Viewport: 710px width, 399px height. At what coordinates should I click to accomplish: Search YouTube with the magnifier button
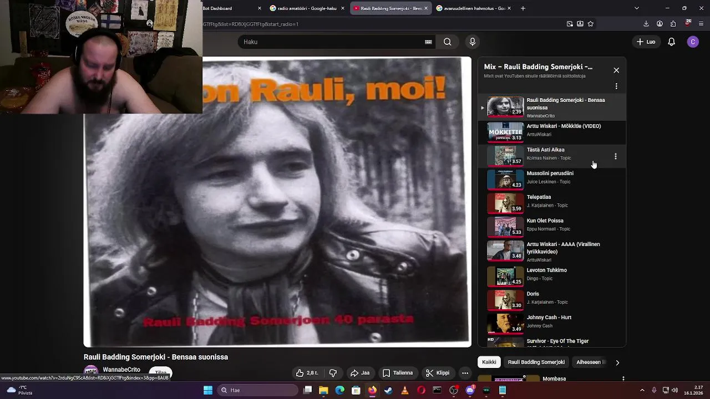[447, 42]
